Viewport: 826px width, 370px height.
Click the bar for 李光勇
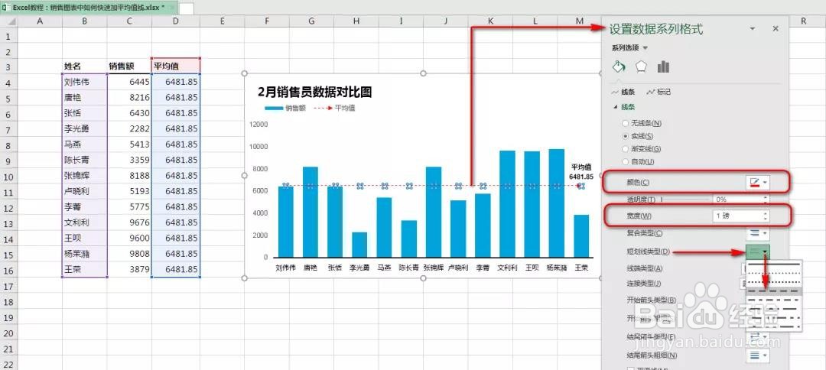(359, 245)
